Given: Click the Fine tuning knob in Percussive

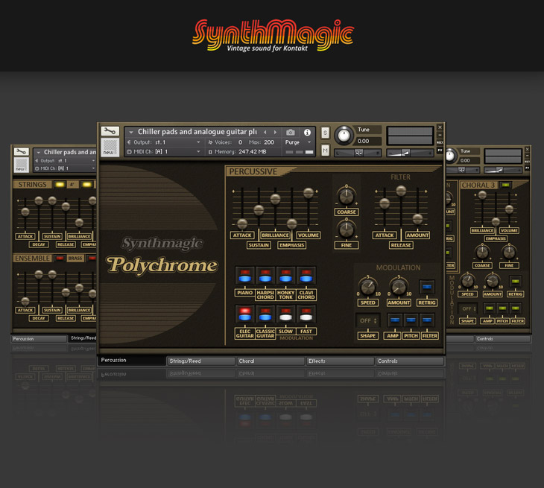Looking at the screenshot, I should pyautogui.click(x=346, y=229).
